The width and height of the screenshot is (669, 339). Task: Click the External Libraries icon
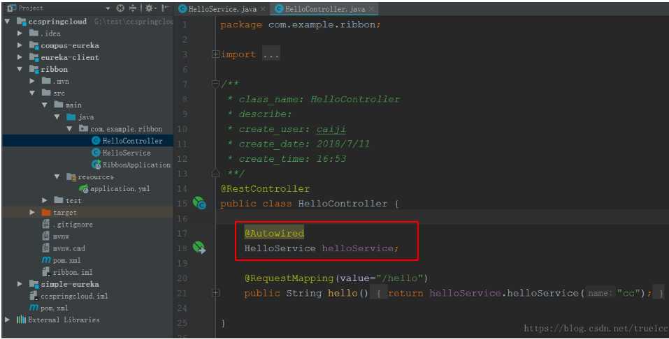pos(22,319)
